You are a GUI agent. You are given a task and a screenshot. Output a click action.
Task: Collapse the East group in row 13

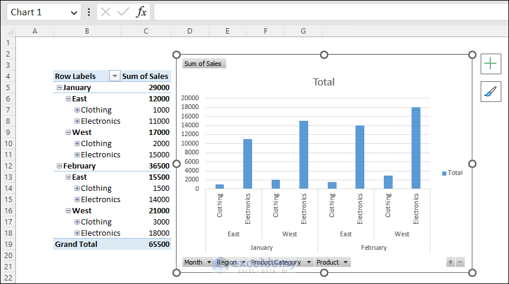click(x=68, y=177)
